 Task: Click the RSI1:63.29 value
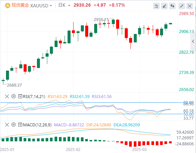[x=58, y=97]
